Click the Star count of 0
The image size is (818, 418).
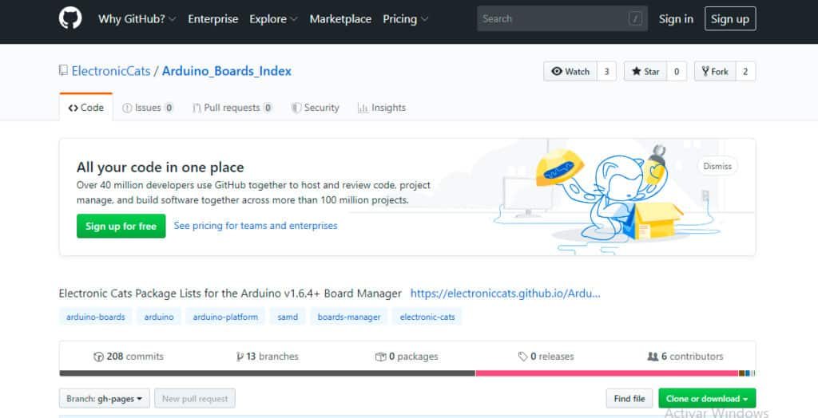(x=677, y=72)
